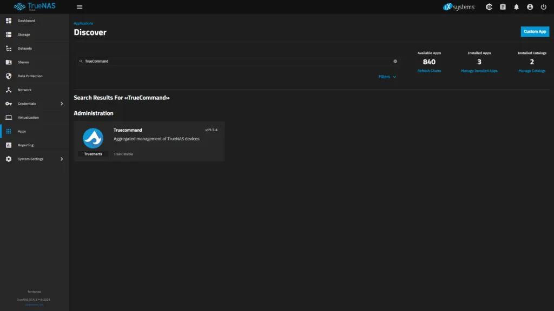Viewport: 554px width, 311px height.
Task: Open the TrueCommand status icon in header
Action: click(x=489, y=7)
